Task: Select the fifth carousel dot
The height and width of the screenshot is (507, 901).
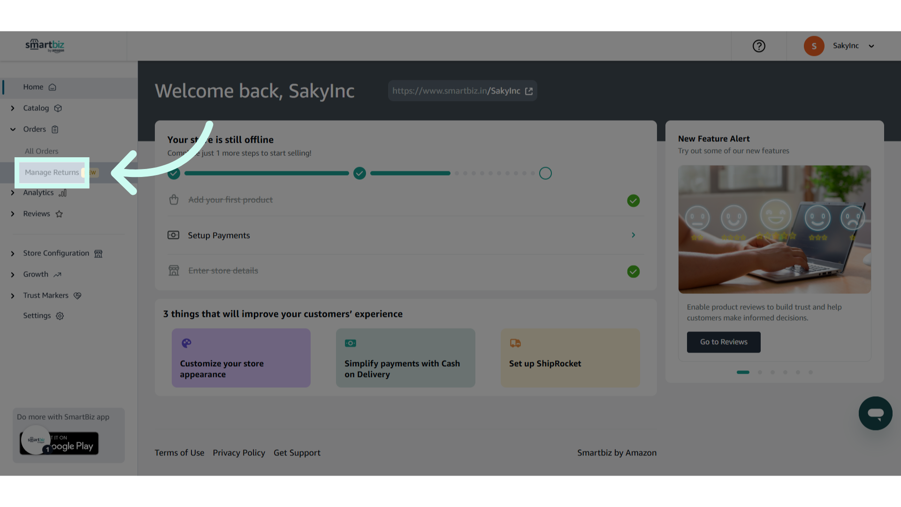Action: pyautogui.click(x=798, y=372)
